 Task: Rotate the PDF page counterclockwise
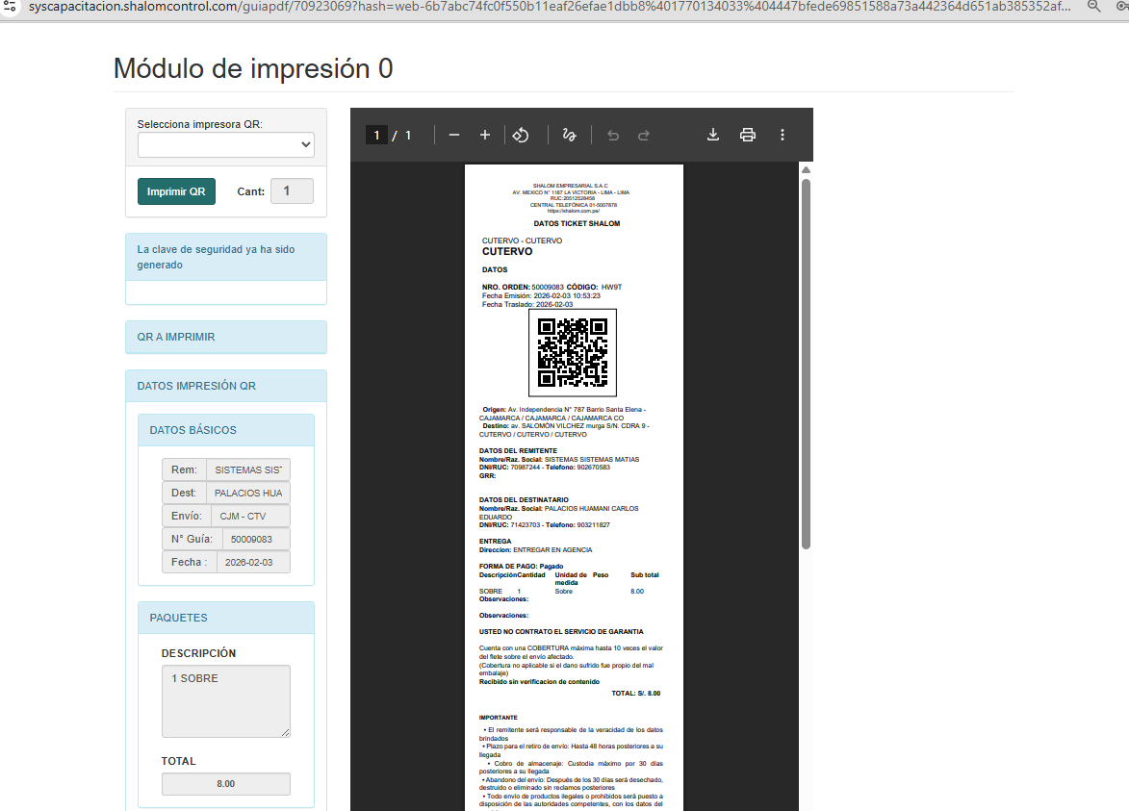click(x=521, y=136)
